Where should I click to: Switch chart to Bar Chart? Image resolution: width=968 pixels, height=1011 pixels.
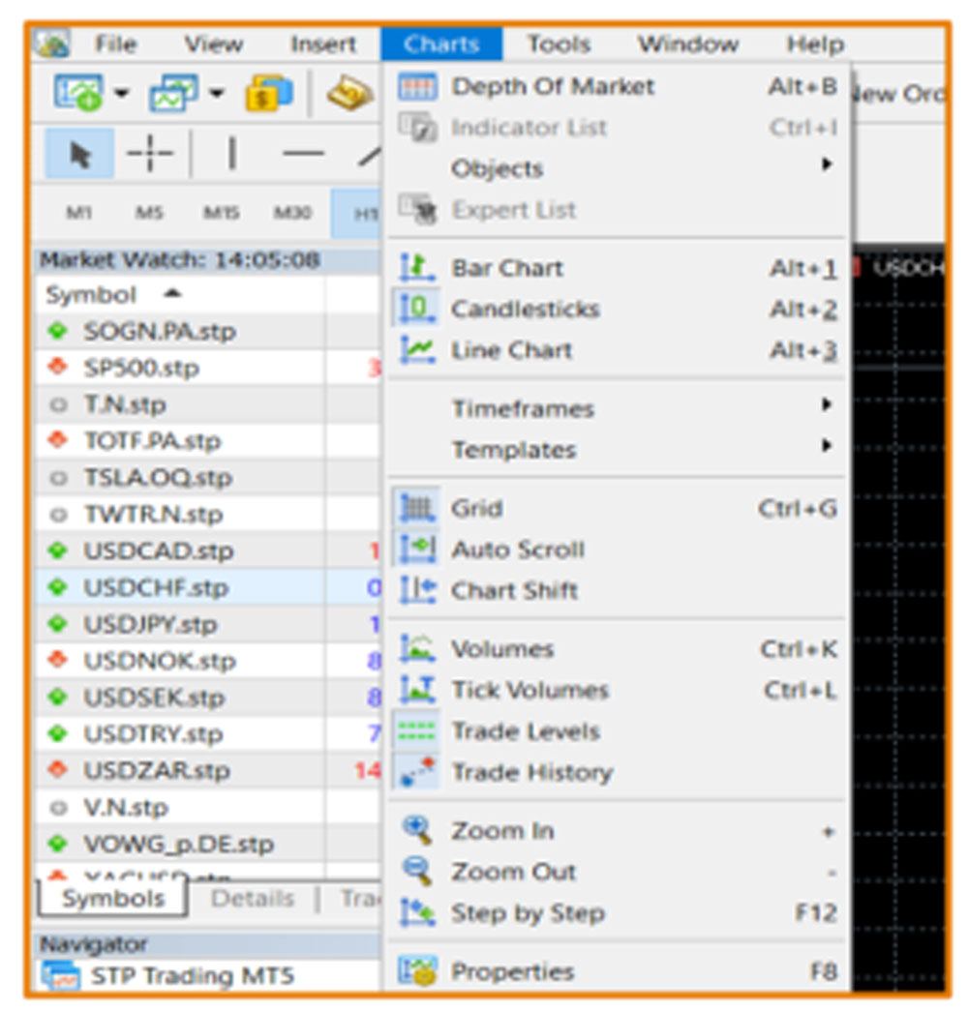[618, 268]
